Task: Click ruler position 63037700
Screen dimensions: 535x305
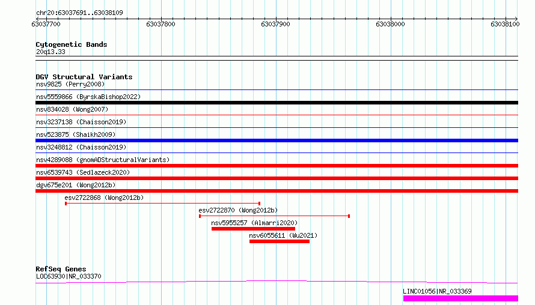Action: pyautogui.click(x=46, y=24)
